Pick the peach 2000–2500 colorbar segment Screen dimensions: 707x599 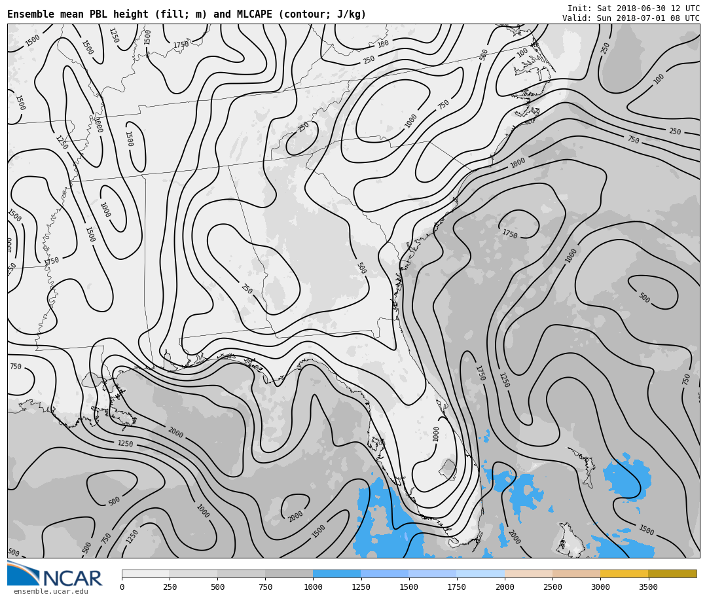click(x=528, y=573)
